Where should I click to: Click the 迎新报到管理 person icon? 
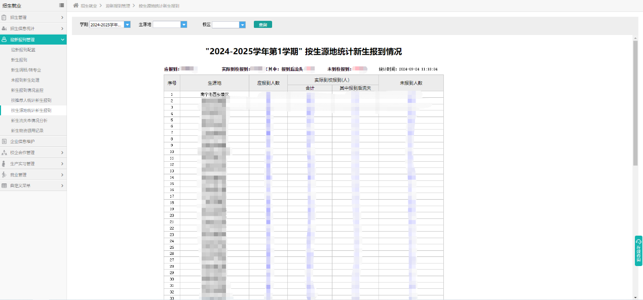point(4,40)
